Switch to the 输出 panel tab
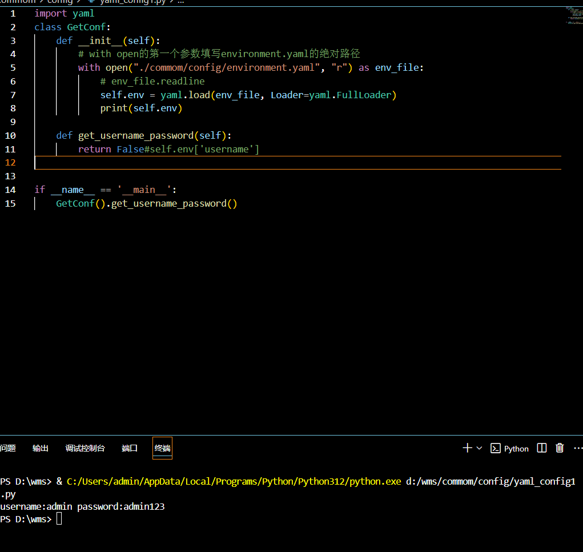 pos(40,448)
